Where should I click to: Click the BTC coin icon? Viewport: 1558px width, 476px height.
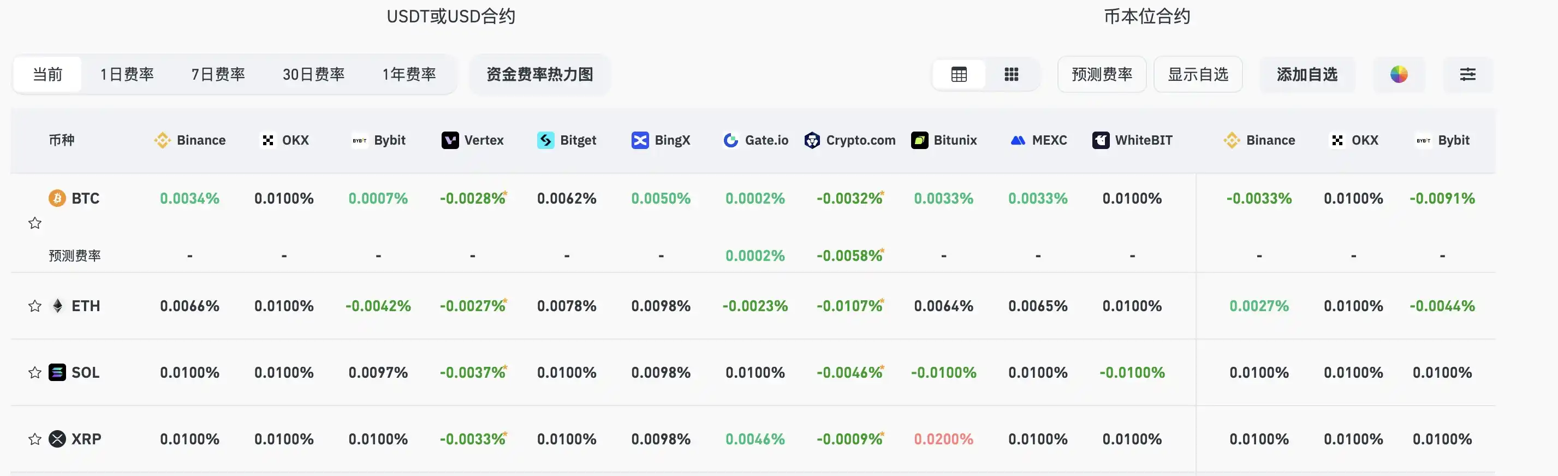coord(57,198)
